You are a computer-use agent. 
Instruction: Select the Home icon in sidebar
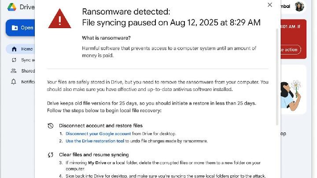(x=14, y=49)
